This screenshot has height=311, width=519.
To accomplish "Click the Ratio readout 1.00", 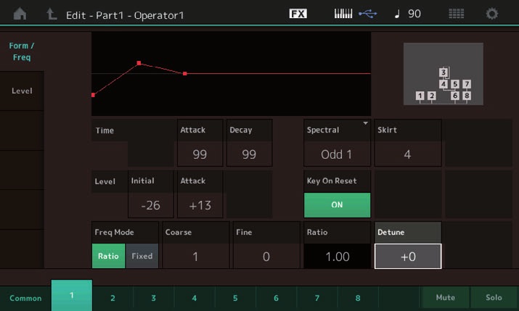I will (x=337, y=257).
